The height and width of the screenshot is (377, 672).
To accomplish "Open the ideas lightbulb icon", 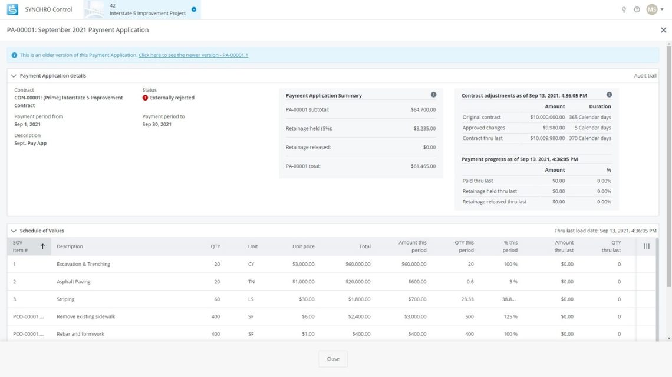I will [623, 9].
